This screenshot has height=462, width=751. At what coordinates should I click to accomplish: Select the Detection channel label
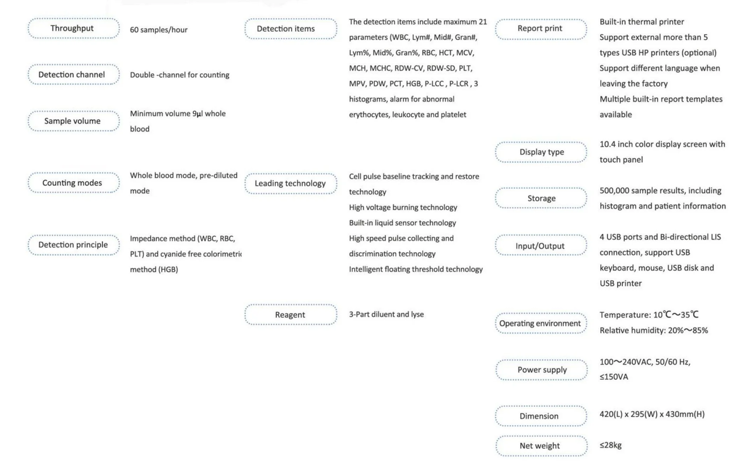(x=74, y=75)
